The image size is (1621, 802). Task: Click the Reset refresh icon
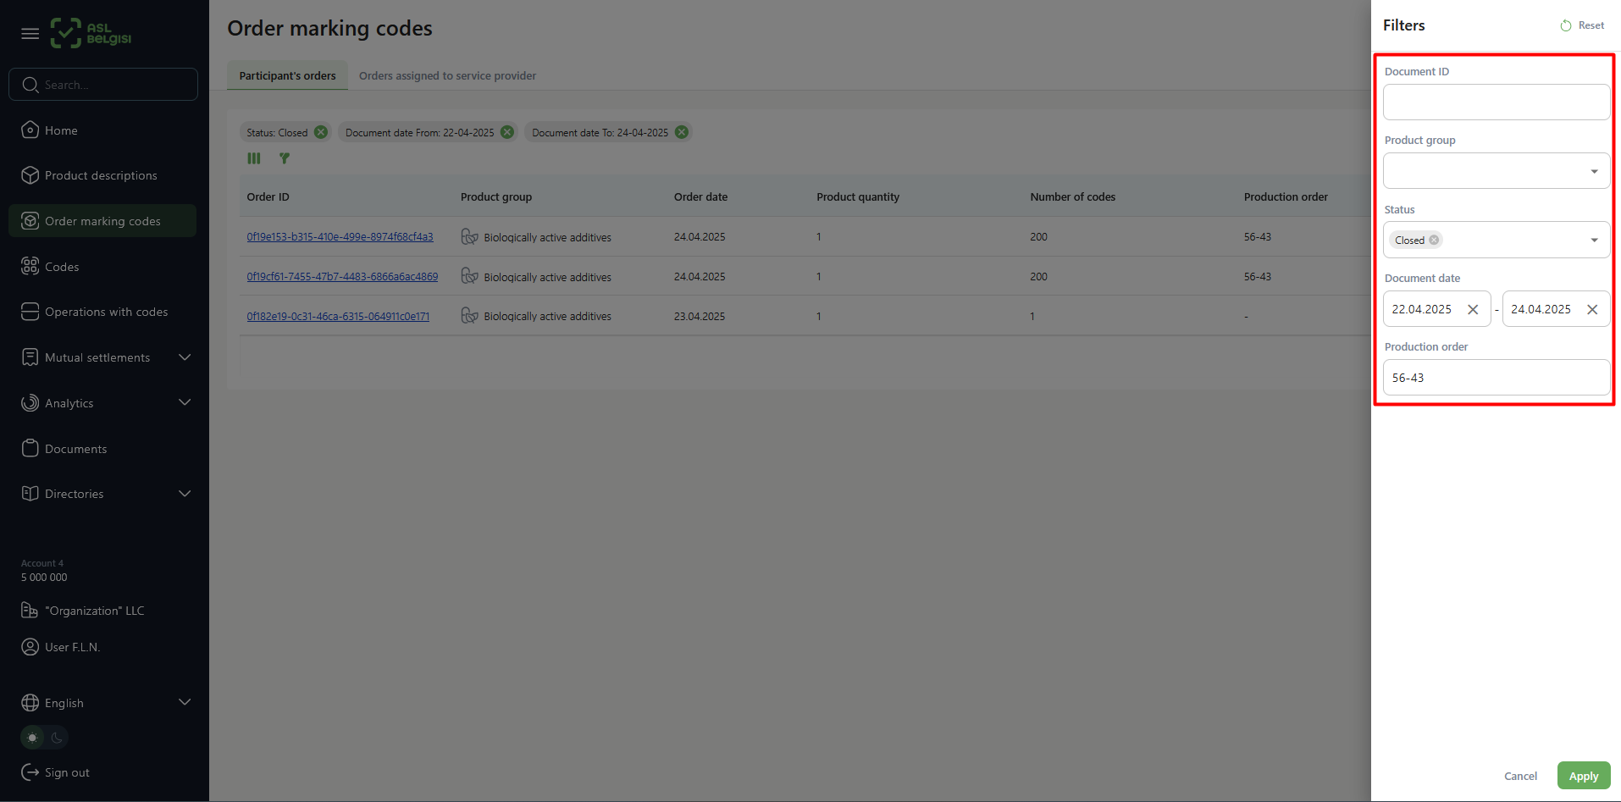(1566, 25)
